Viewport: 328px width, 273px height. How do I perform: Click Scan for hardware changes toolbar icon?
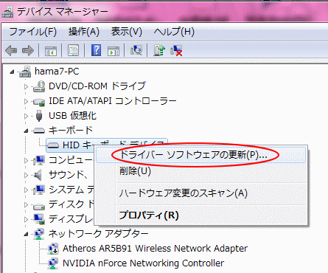point(136,50)
